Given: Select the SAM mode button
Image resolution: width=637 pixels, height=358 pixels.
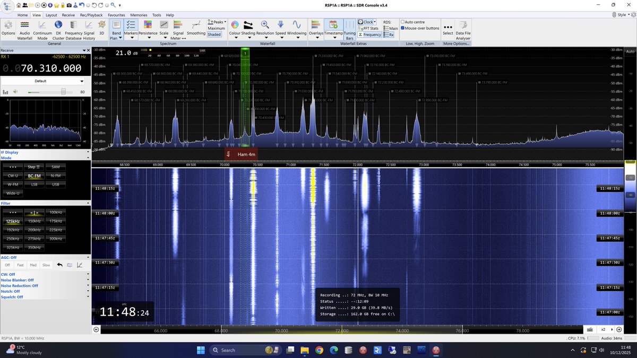Looking at the screenshot, I should tap(55, 167).
